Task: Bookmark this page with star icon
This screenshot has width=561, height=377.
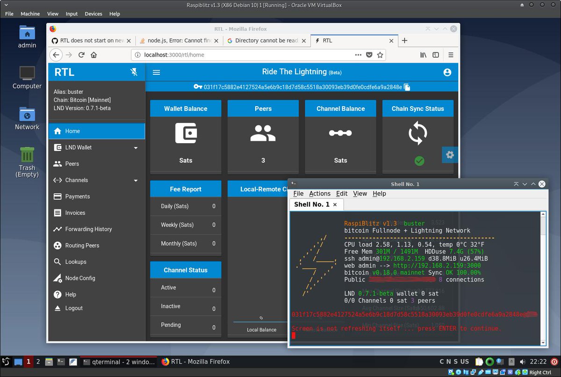Action: [380, 55]
